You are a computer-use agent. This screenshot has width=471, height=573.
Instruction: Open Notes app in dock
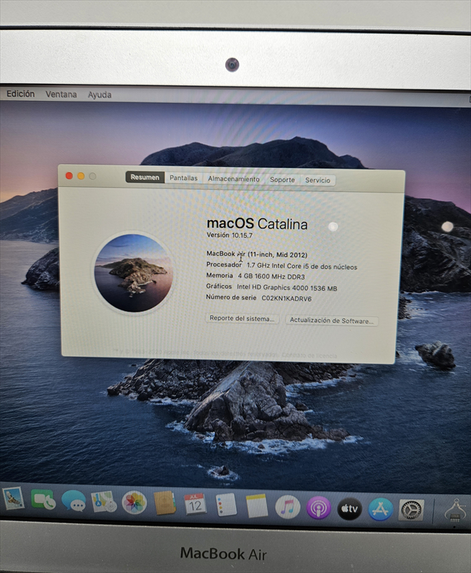(x=257, y=506)
